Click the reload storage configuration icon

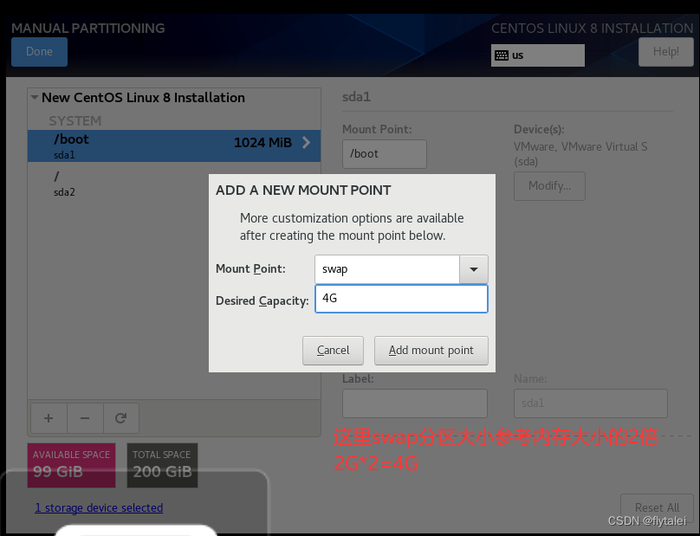point(121,418)
